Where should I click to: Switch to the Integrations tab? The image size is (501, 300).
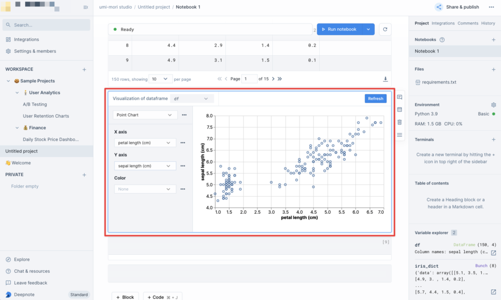443,23
